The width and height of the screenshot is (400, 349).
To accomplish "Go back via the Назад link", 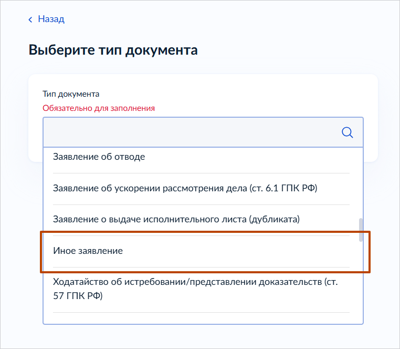I will pyautogui.click(x=51, y=19).
